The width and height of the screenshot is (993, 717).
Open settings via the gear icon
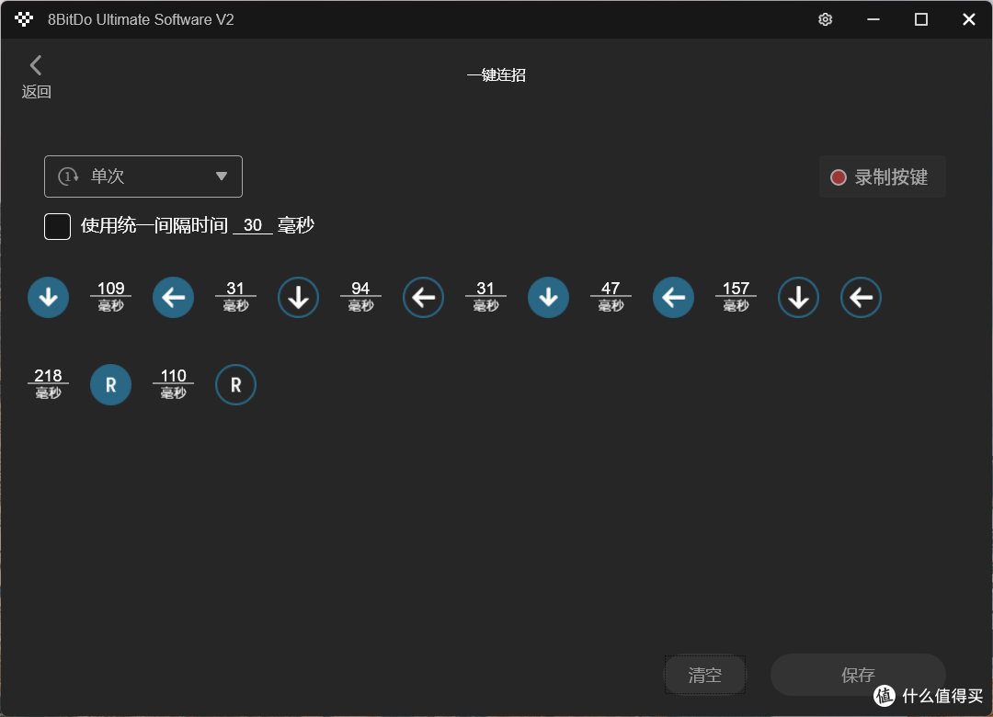[x=825, y=19]
